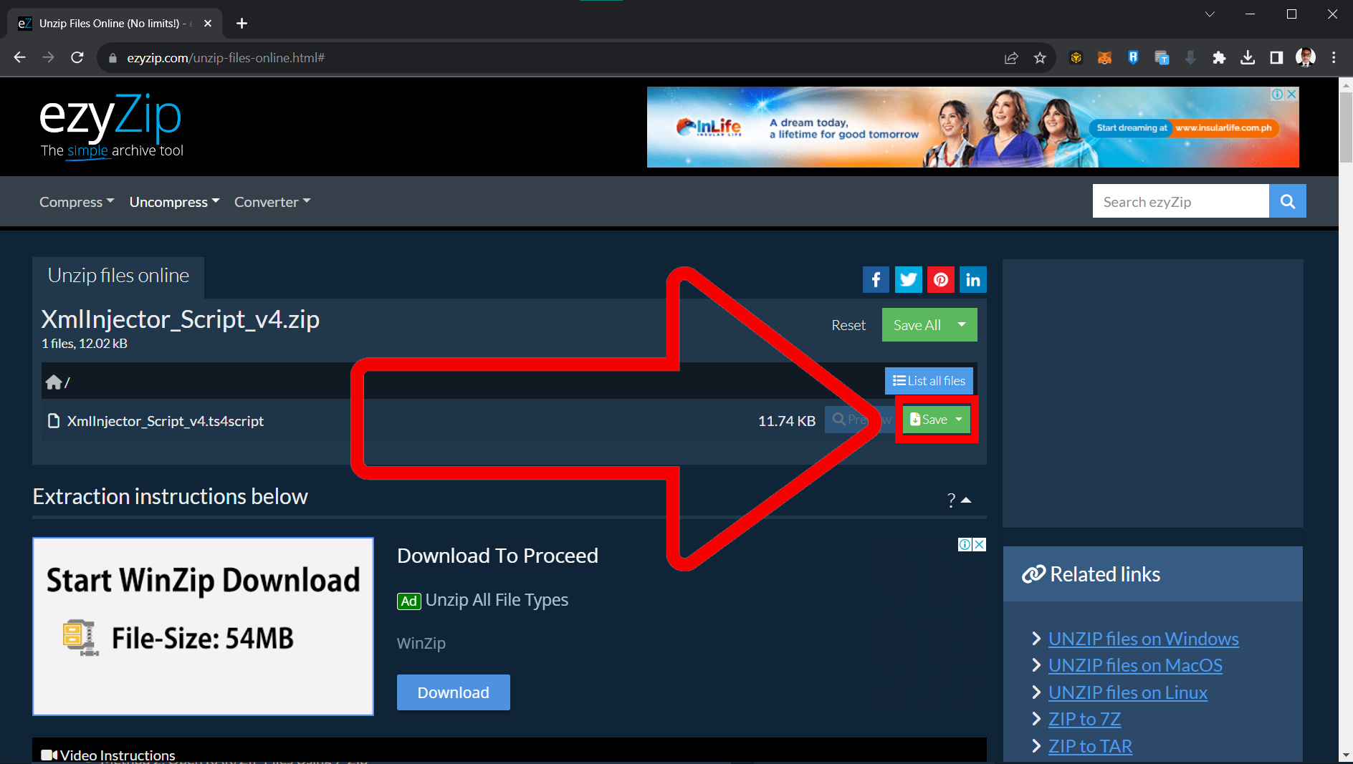Click inside the Search ezyZip field
1353x764 pixels.
[x=1180, y=200]
